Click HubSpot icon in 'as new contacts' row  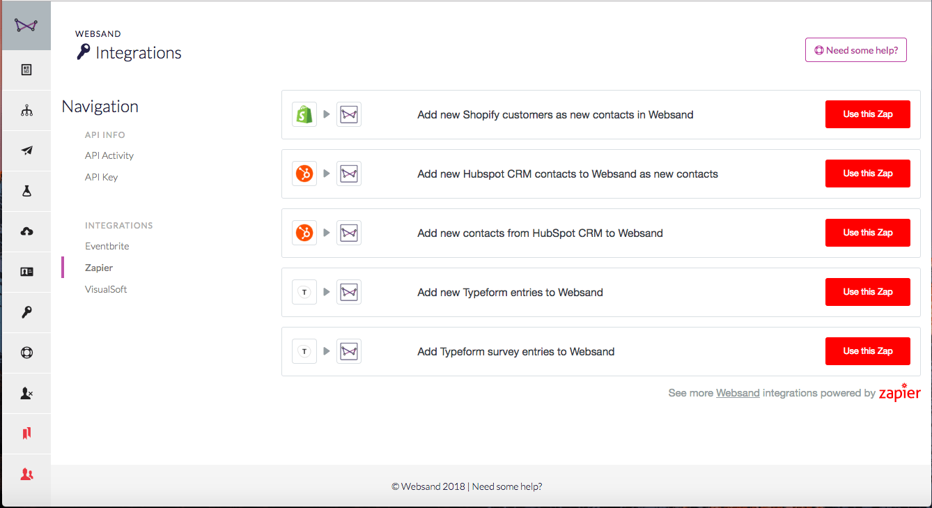(304, 174)
